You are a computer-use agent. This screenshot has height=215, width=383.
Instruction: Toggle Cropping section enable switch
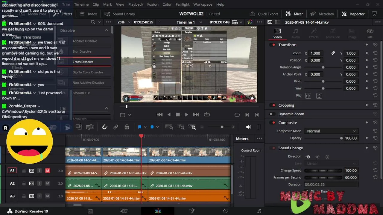273,105
